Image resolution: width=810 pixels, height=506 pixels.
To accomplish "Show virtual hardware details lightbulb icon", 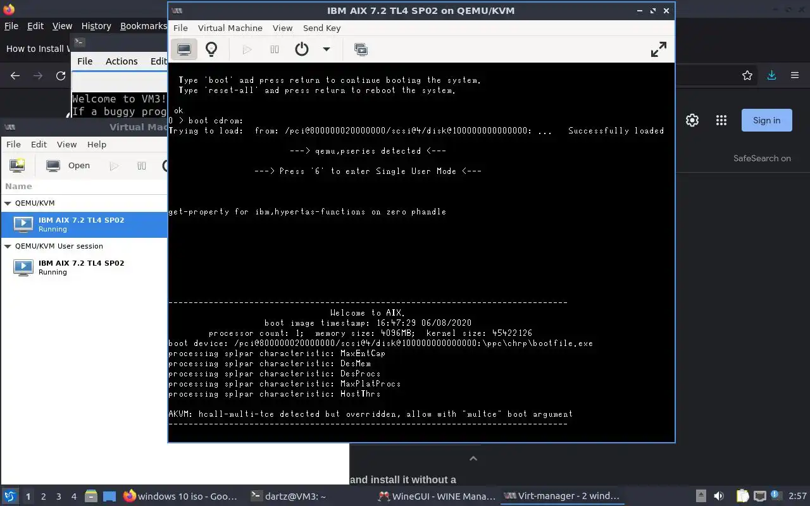I will point(211,49).
